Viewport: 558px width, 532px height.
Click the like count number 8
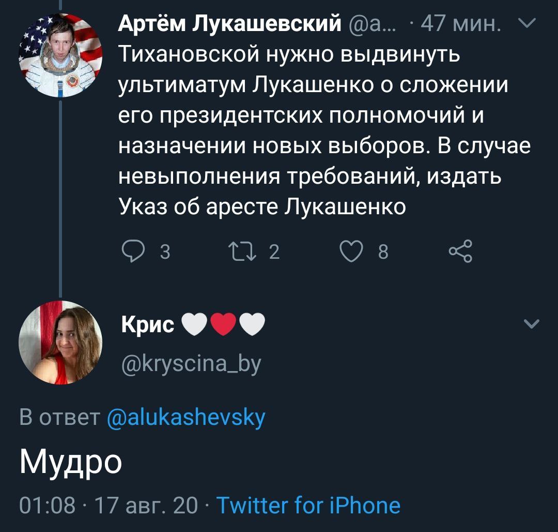pyautogui.click(x=383, y=252)
